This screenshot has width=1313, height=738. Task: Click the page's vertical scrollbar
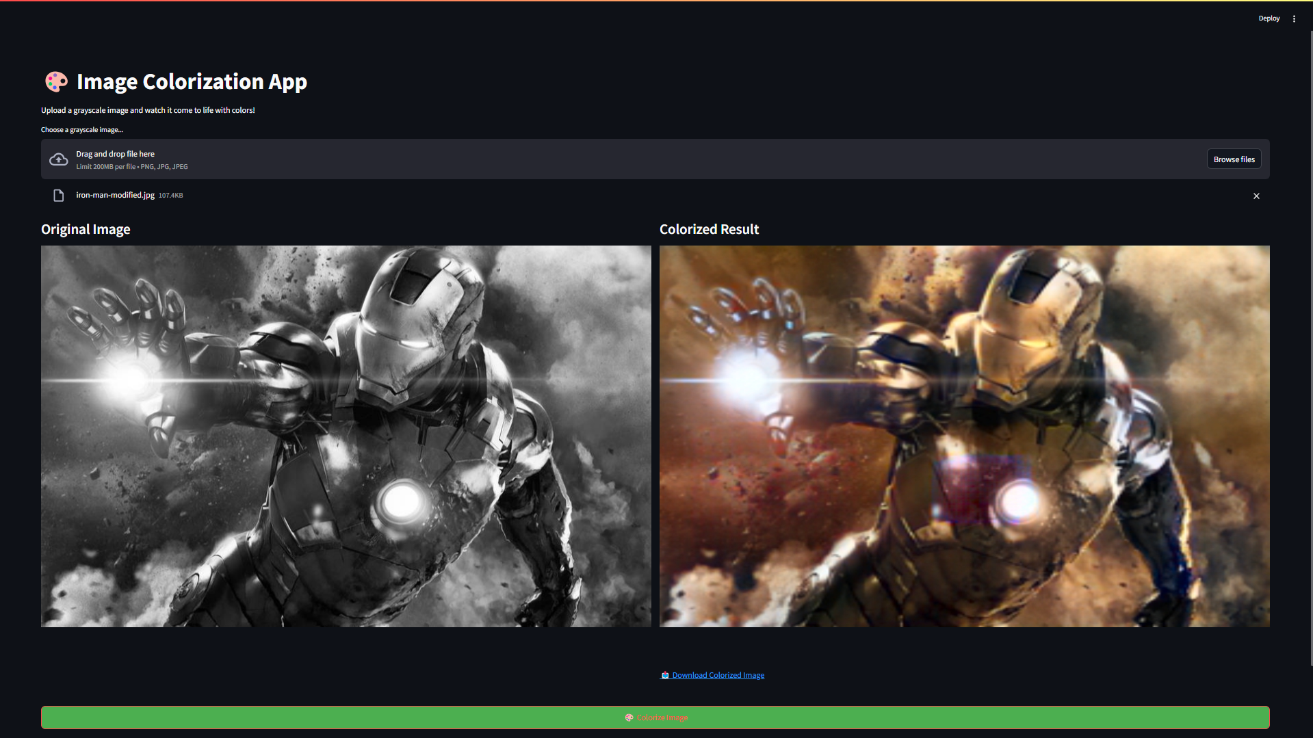click(1310, 342)
